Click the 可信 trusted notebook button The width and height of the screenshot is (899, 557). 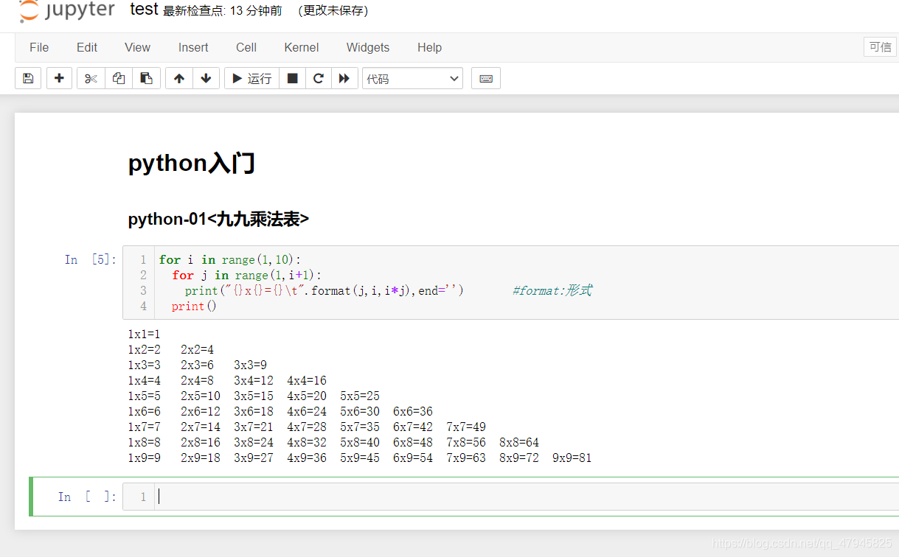point(880,47)
